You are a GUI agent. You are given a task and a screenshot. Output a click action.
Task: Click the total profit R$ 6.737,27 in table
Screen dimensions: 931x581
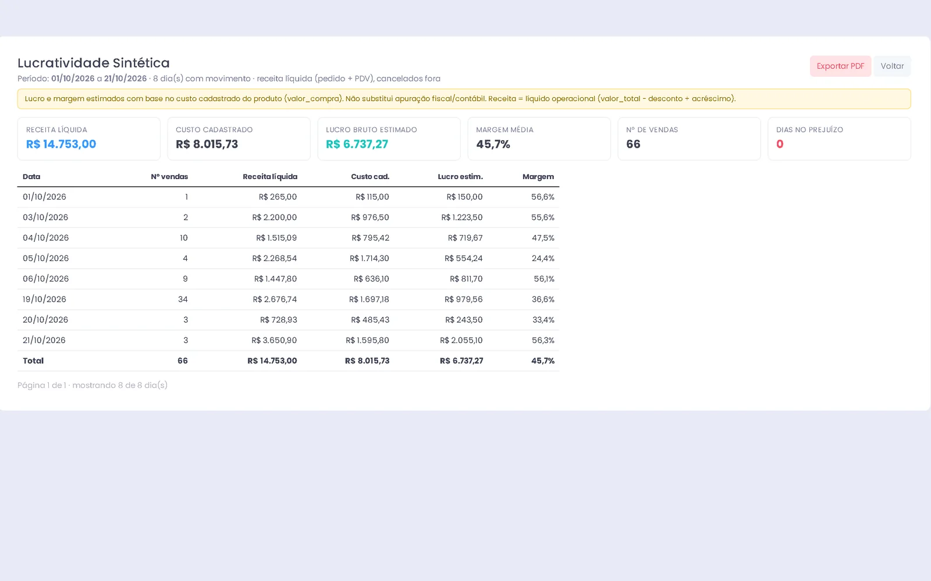(x=461, y=361)
